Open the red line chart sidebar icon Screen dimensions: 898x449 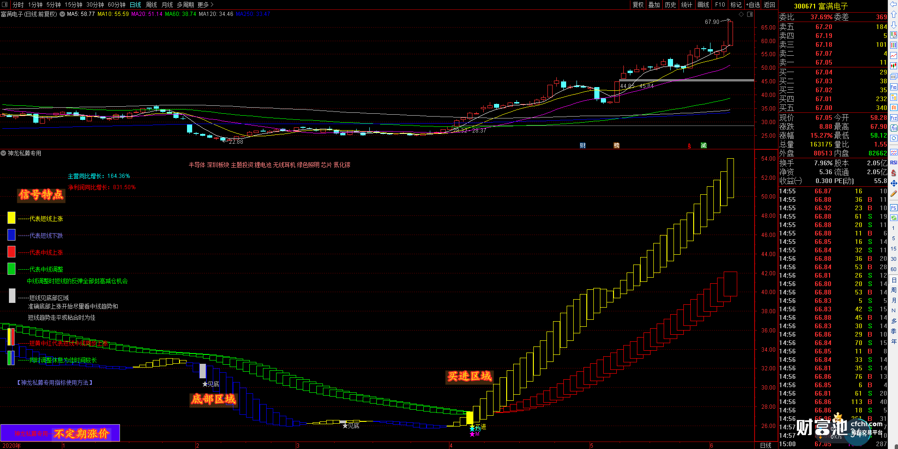tap(894, 56)
